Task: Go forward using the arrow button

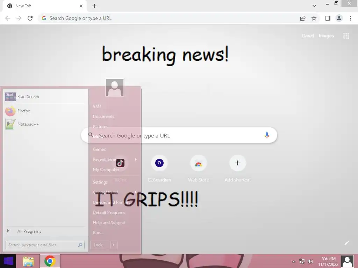Action: [x=19, y=18]
